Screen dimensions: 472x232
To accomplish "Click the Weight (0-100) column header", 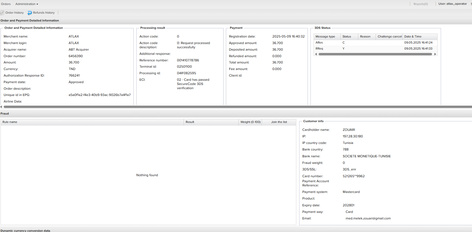I will coord(250,122).
